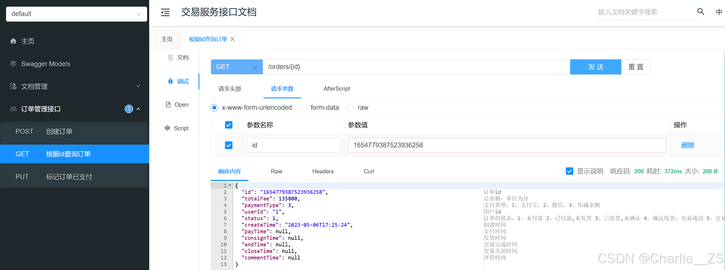Image resolution: width=725 pixels, height=270 pixels.
Task: Click the 交易服务接口文档 title
Action: pos(219,12)
